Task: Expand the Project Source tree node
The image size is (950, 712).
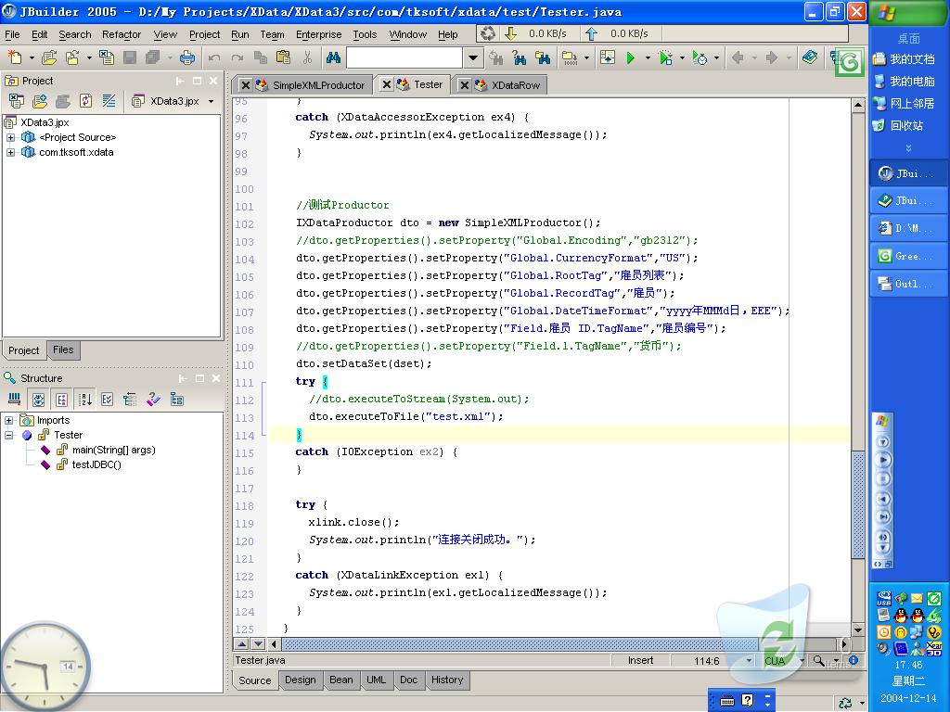Action: pyautogui.click(x=10, y=137)
